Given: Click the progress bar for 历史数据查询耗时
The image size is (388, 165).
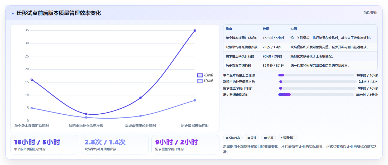Looking at the screenshot, I should tap(316, 95).
